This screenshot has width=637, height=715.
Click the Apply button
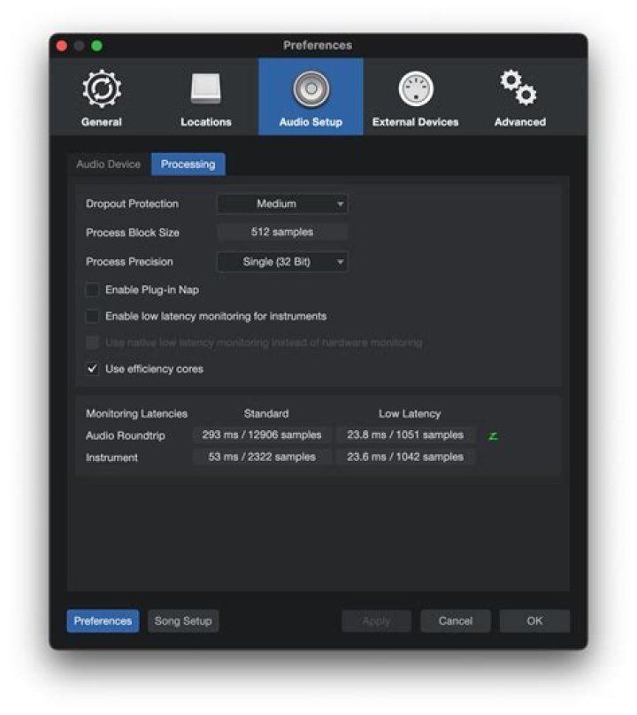tap(377, 621)
